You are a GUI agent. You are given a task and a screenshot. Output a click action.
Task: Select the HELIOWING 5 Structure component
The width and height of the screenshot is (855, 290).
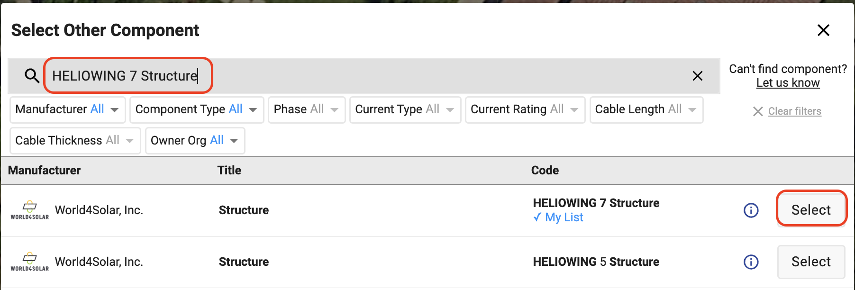tap(811, 262)
